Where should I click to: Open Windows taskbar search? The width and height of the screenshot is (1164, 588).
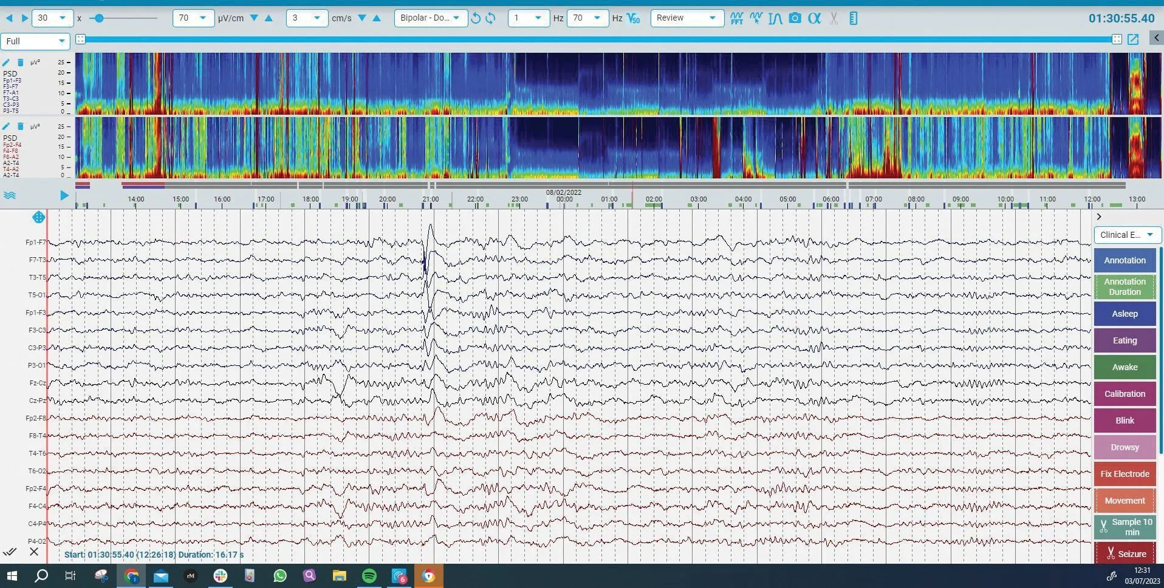(41, 576)
